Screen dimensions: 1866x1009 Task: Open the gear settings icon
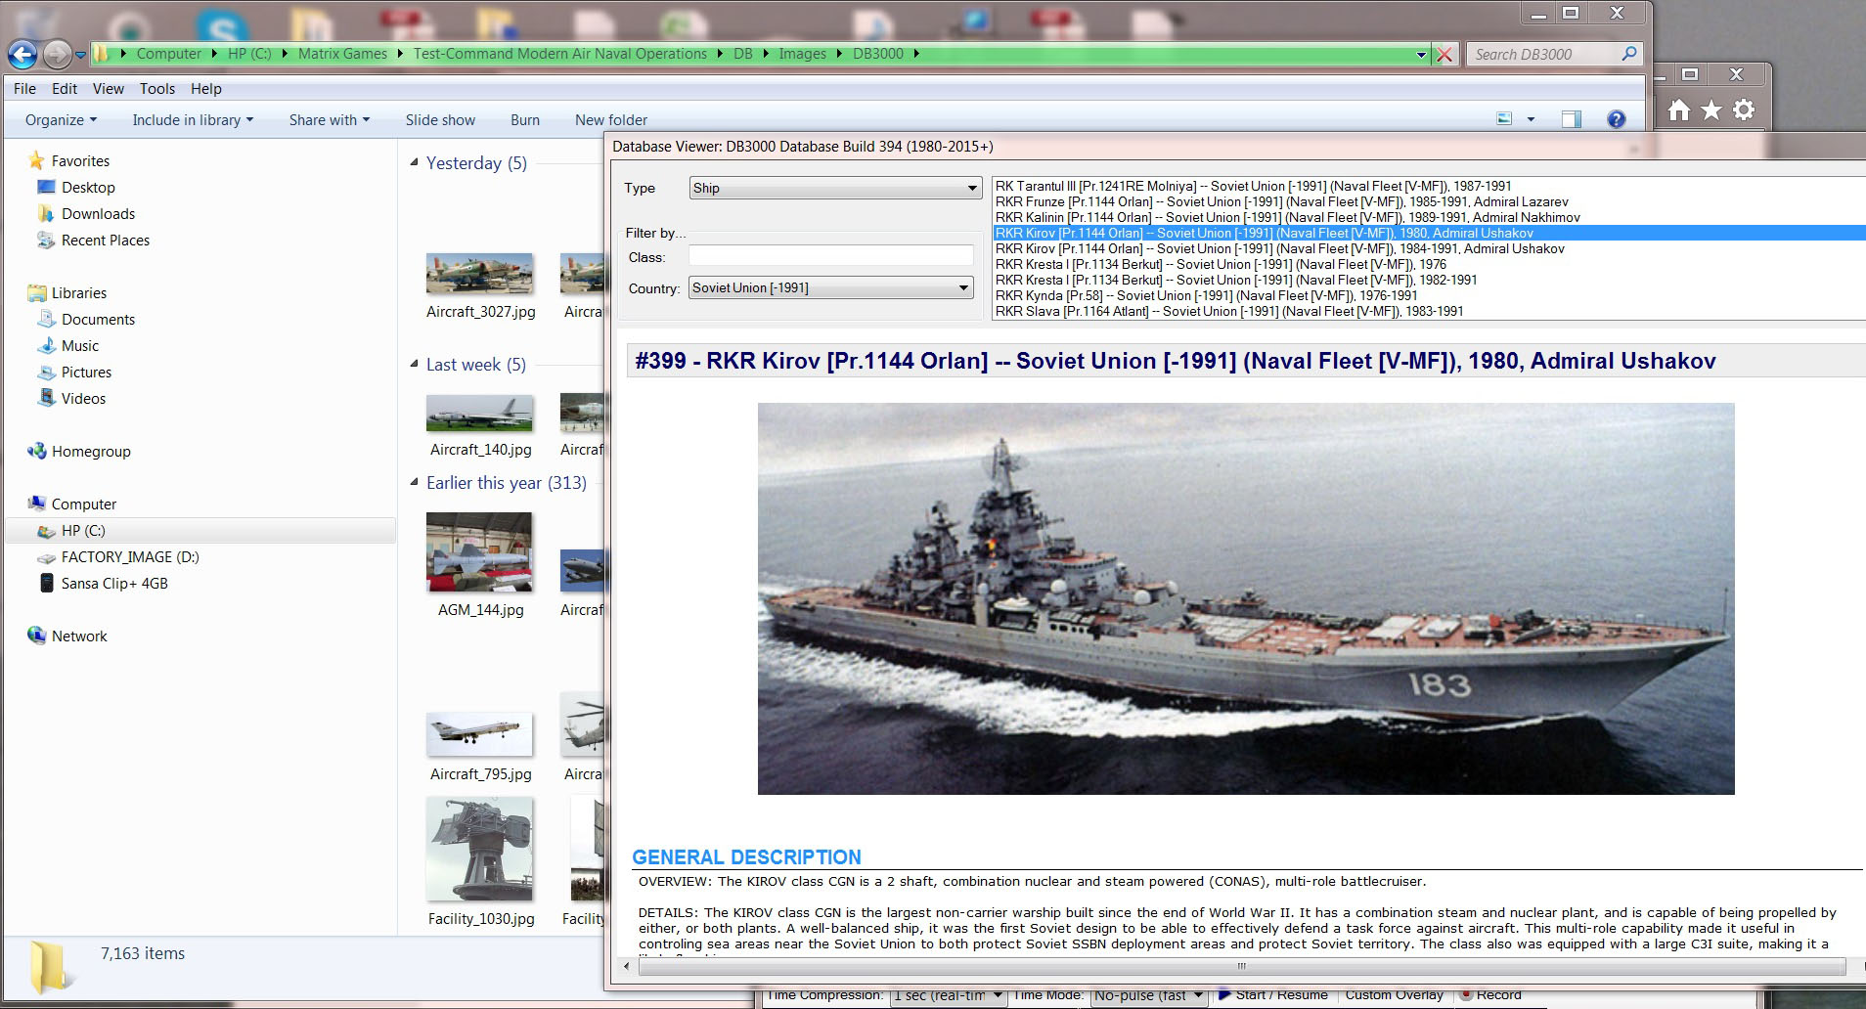(1744, 110)
